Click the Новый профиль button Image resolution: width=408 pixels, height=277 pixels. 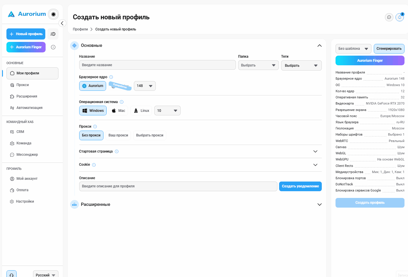(26, 34)
